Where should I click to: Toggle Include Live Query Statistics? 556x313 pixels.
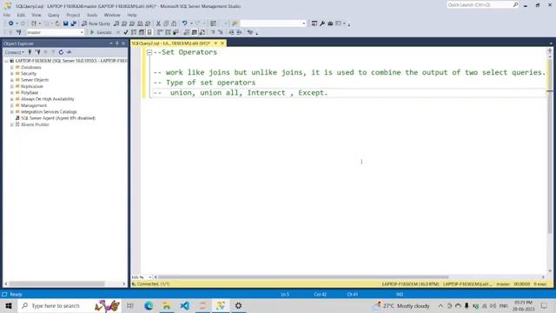[168, 32]
